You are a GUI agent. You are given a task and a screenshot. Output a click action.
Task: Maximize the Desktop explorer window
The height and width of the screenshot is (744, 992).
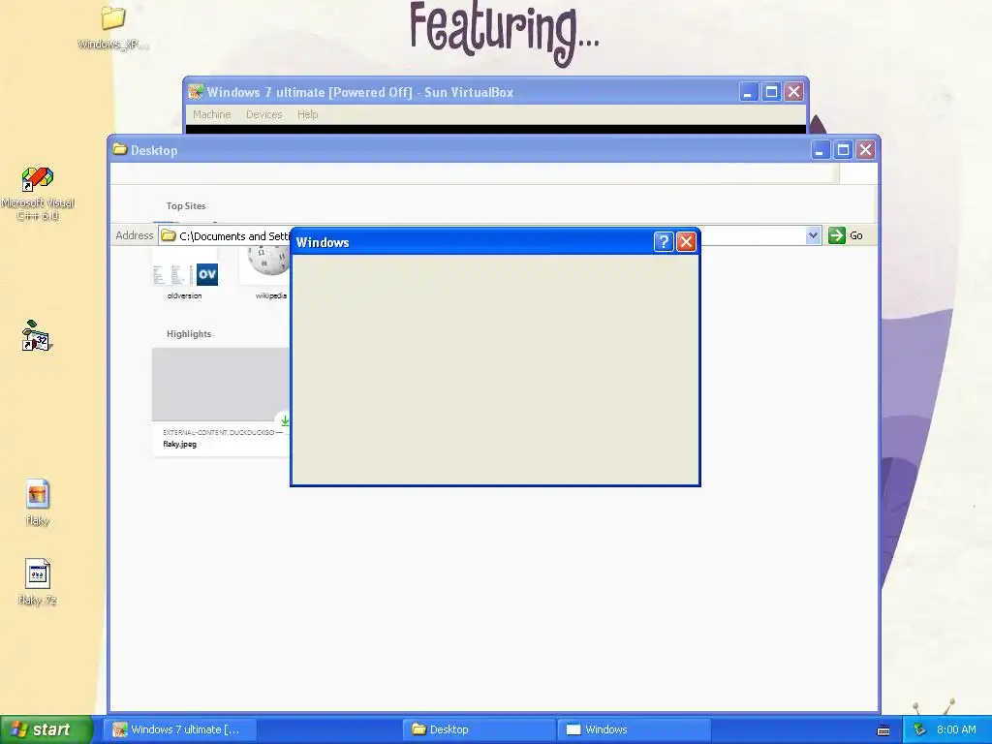(843, 150)
